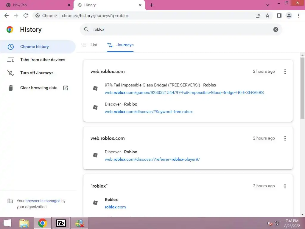
Task: Click the scrollbar down arrow
Action: (x=302, y=215)
